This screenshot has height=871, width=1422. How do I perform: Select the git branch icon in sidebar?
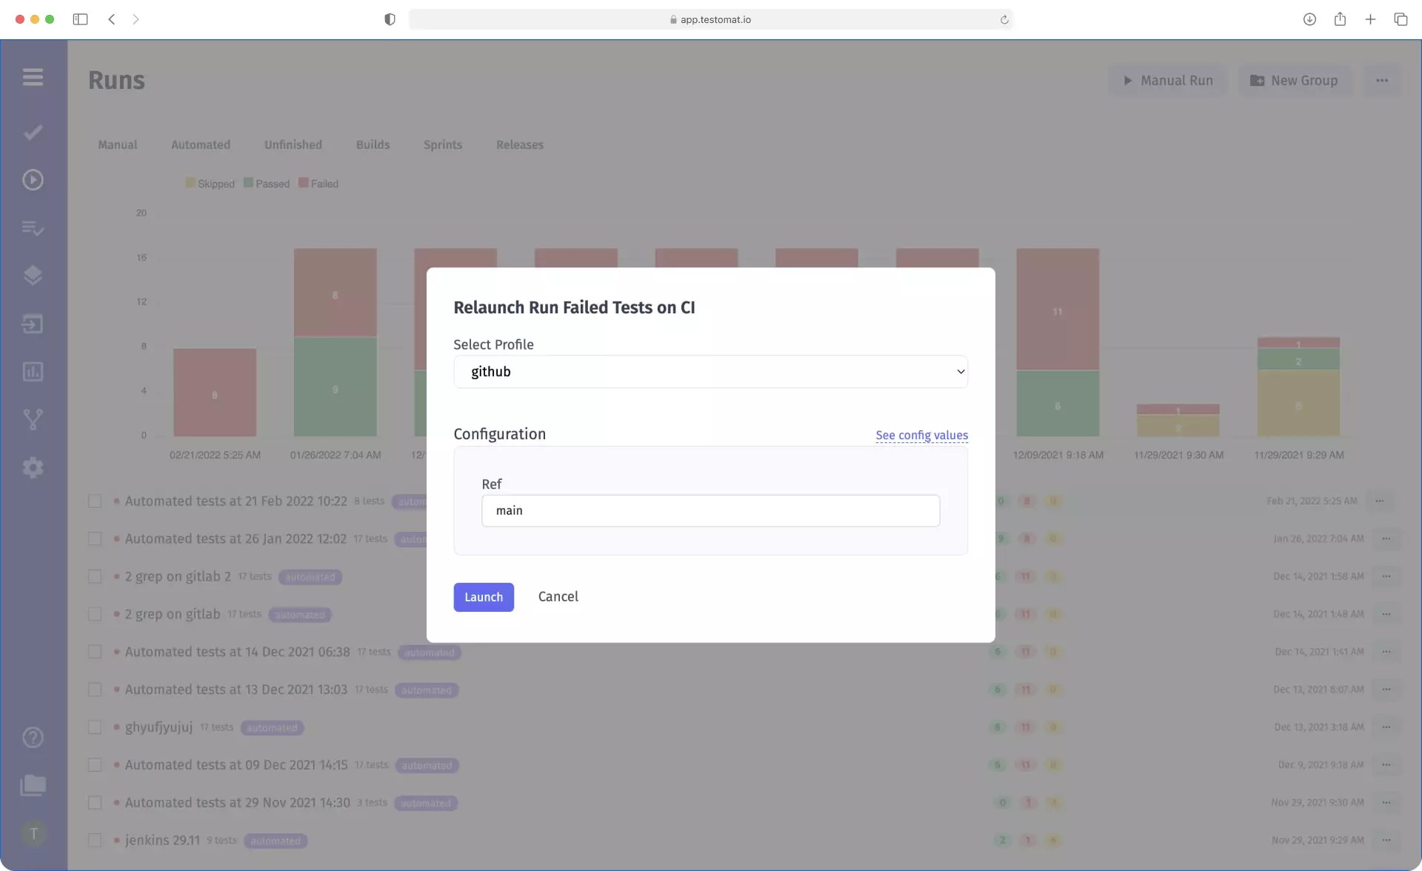click(33, 419)
